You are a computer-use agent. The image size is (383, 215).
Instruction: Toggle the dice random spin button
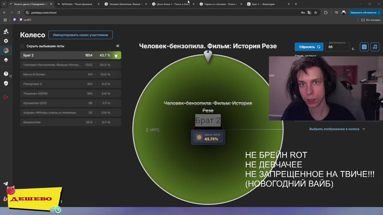(x=364, y=47)
